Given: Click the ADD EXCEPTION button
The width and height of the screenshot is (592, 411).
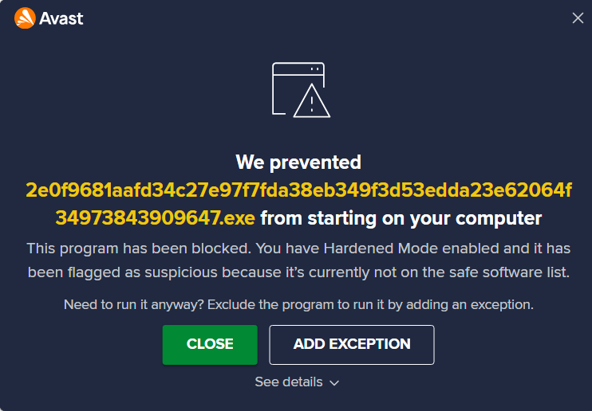Looking at the screenshot, I should point(352,345).
